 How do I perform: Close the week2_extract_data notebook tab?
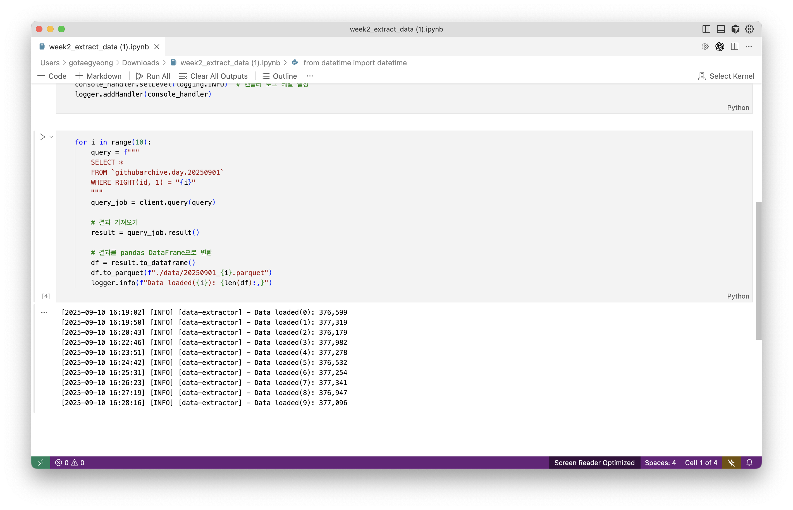pyautogui.click(x=157, y=47)
